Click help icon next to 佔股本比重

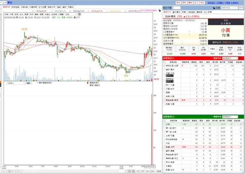pyautogui.click(x=182, y=41)
